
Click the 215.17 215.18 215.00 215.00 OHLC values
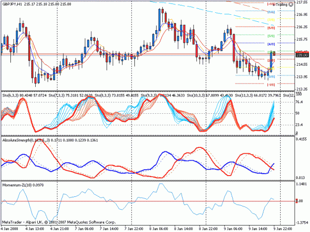click(x=48, y=4)
